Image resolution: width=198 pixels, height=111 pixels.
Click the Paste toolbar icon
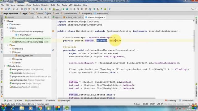[x=29, y=9]
